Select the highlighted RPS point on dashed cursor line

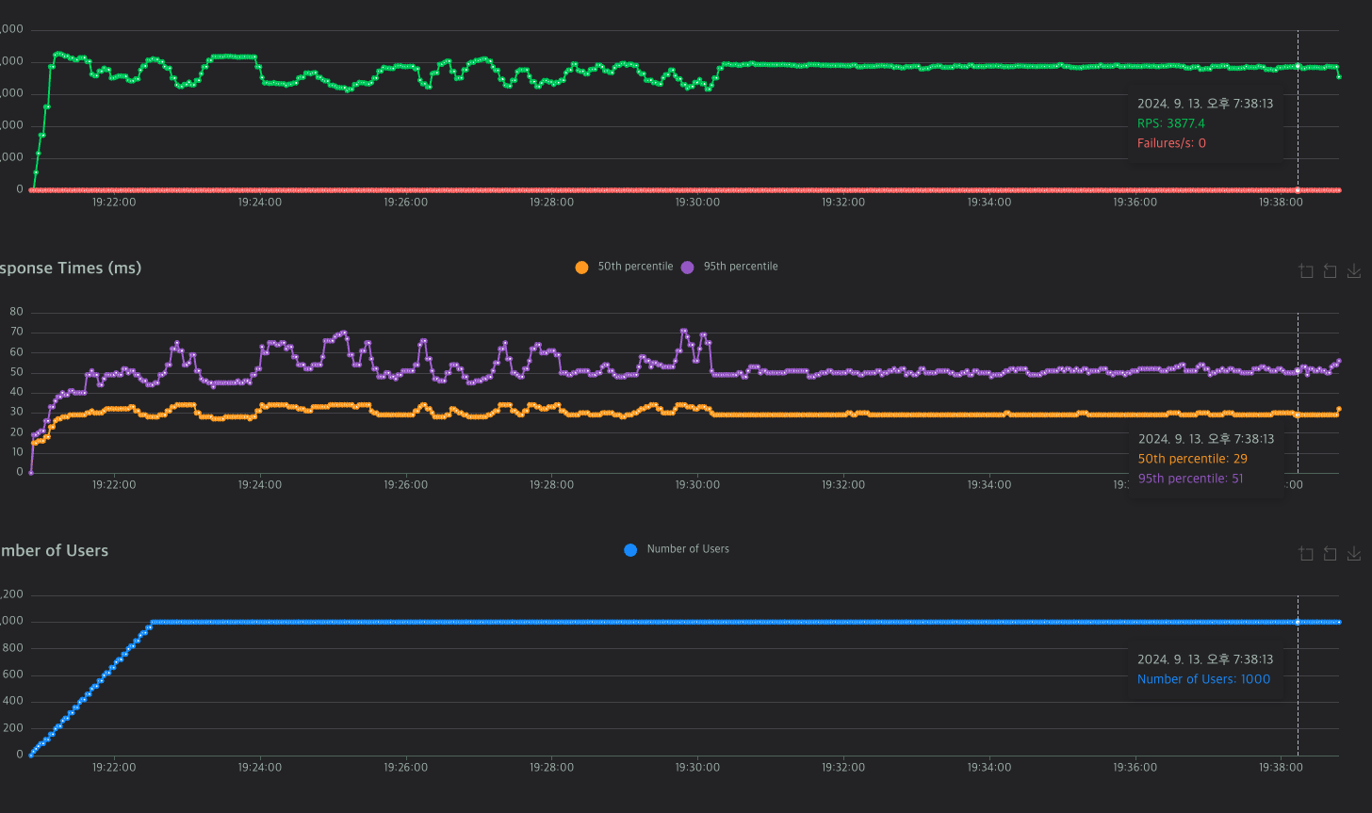tap(1298, 66)
